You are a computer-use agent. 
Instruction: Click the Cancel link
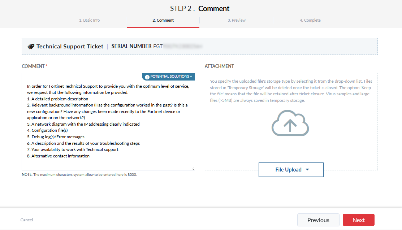(x=27, y=220)
